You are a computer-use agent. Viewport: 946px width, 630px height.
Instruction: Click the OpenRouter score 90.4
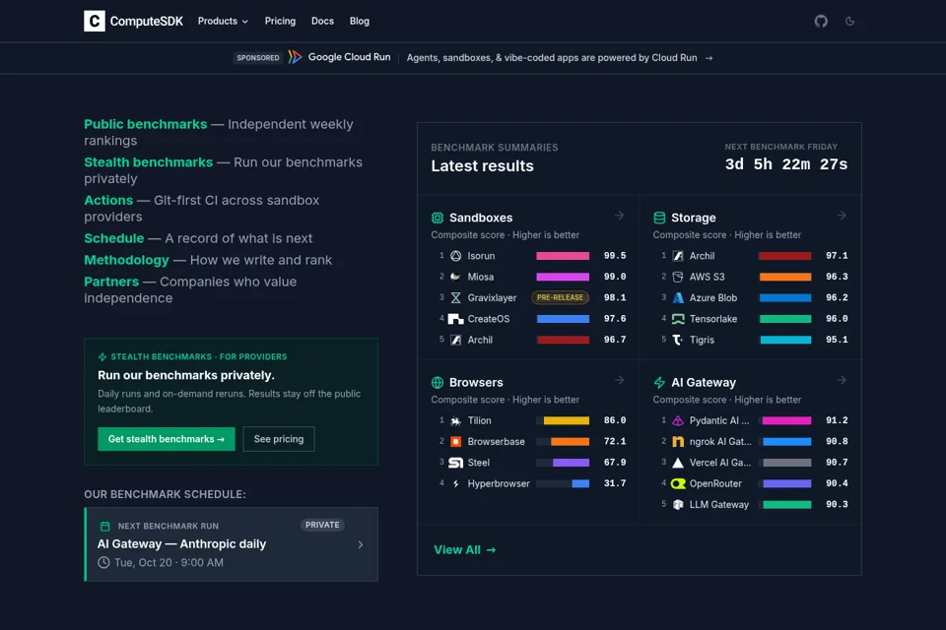click(x=837, y=483)
